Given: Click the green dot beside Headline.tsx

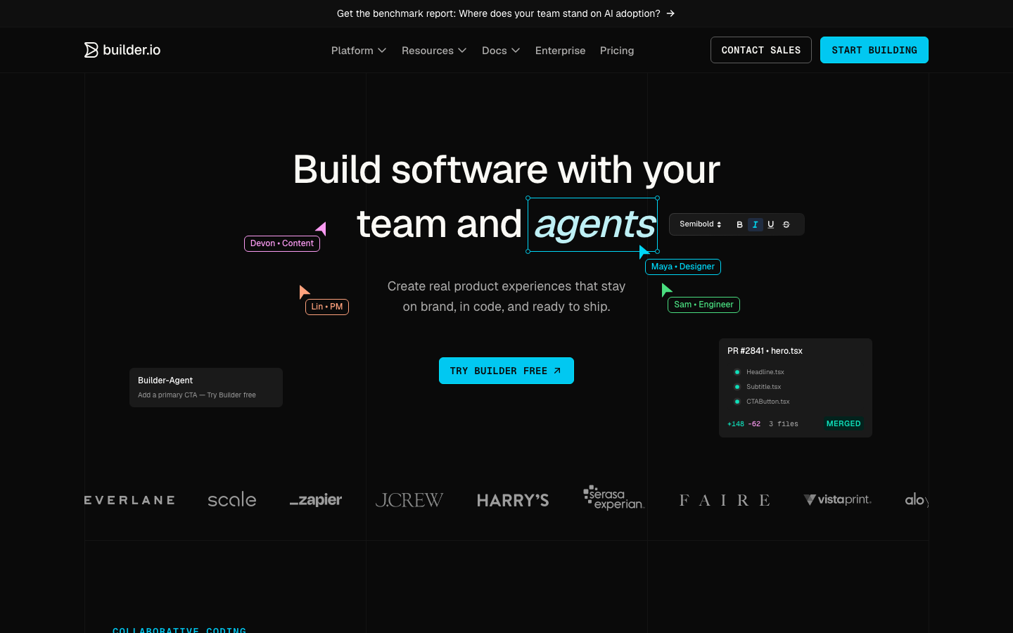Looking at the screenshot, I should (737, 372).
